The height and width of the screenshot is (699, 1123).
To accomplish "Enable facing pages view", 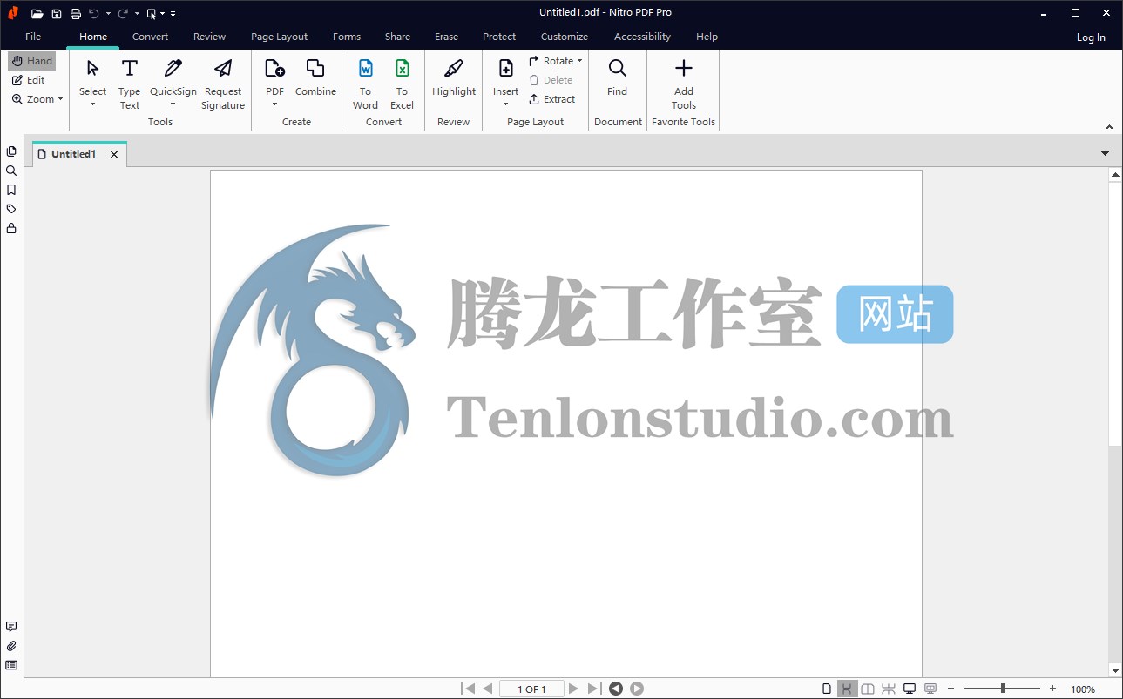I will (868, 689).
